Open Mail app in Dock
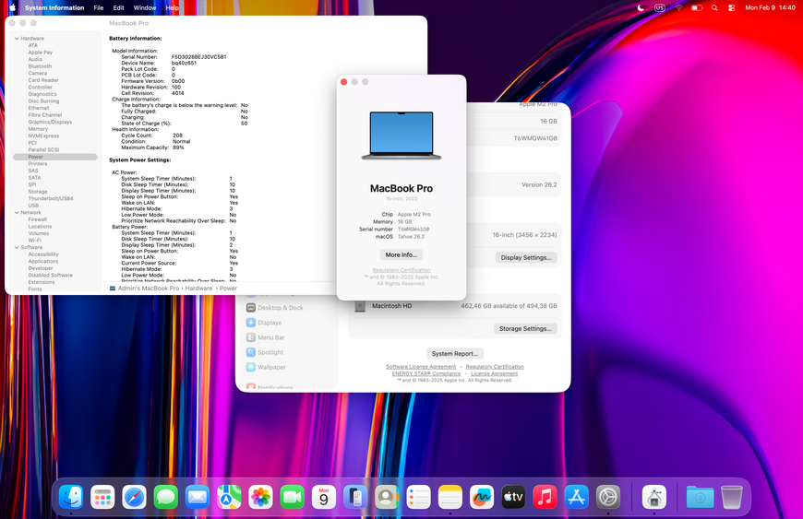 coord(198,497)
